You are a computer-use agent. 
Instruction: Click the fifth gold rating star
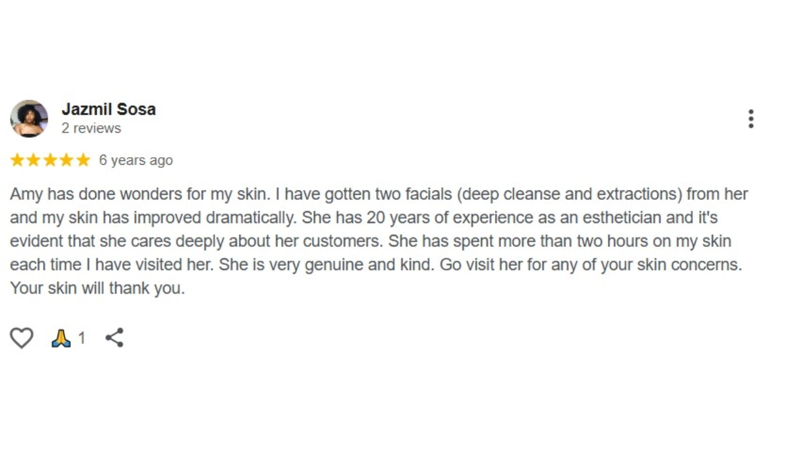pos(83,160)
